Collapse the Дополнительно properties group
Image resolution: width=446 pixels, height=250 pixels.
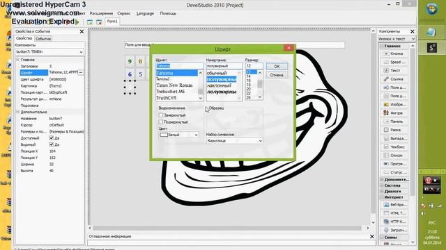pyautogui.click(x=17, y=112)
